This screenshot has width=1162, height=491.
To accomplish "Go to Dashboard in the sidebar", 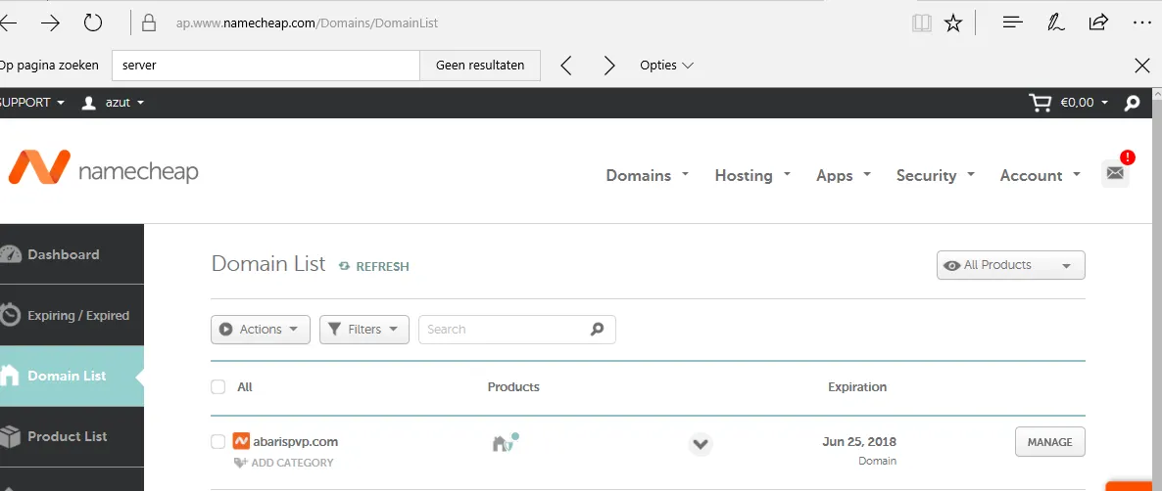I will point(72,254).
